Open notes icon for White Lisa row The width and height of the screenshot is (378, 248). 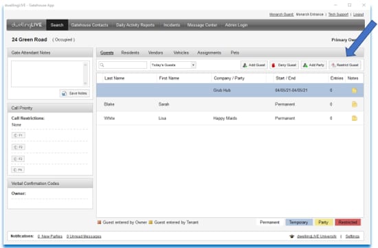(x=355, y=118)
